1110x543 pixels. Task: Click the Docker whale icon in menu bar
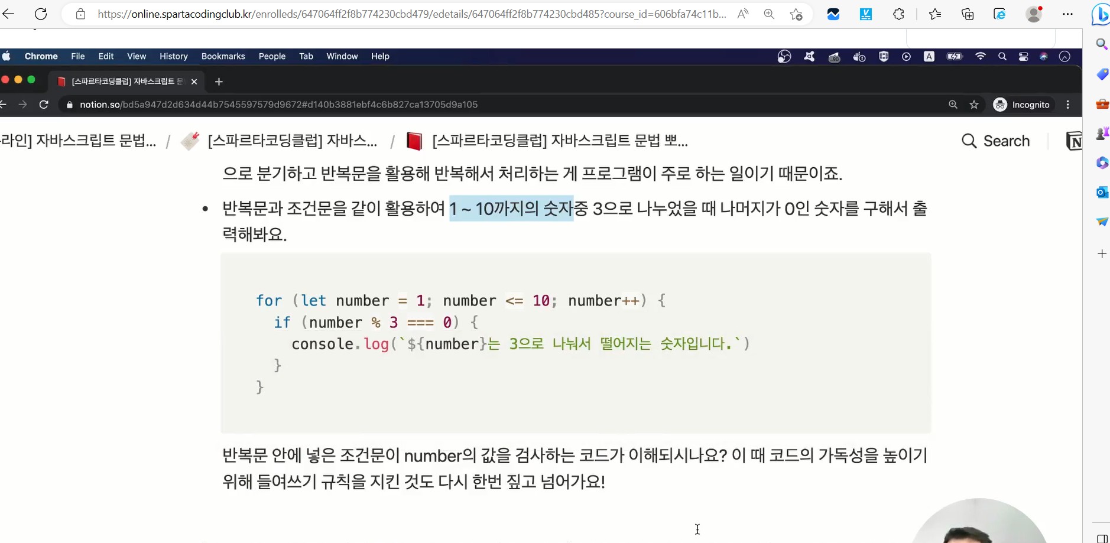(x=859, y=57)
